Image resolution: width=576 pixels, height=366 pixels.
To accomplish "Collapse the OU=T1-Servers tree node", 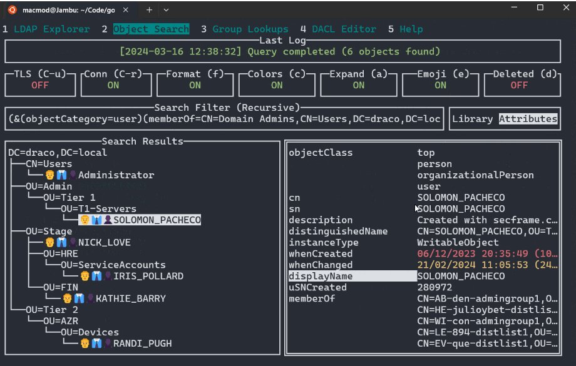I will click(x=98, y=208).
